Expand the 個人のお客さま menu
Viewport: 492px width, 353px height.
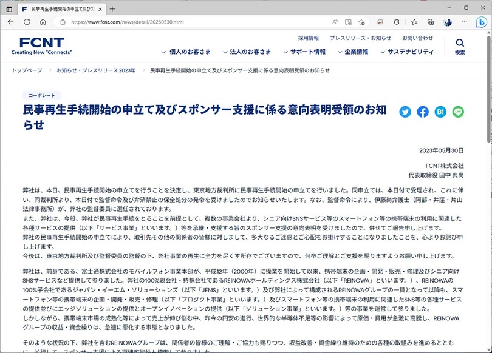click(x=186, y=52)
